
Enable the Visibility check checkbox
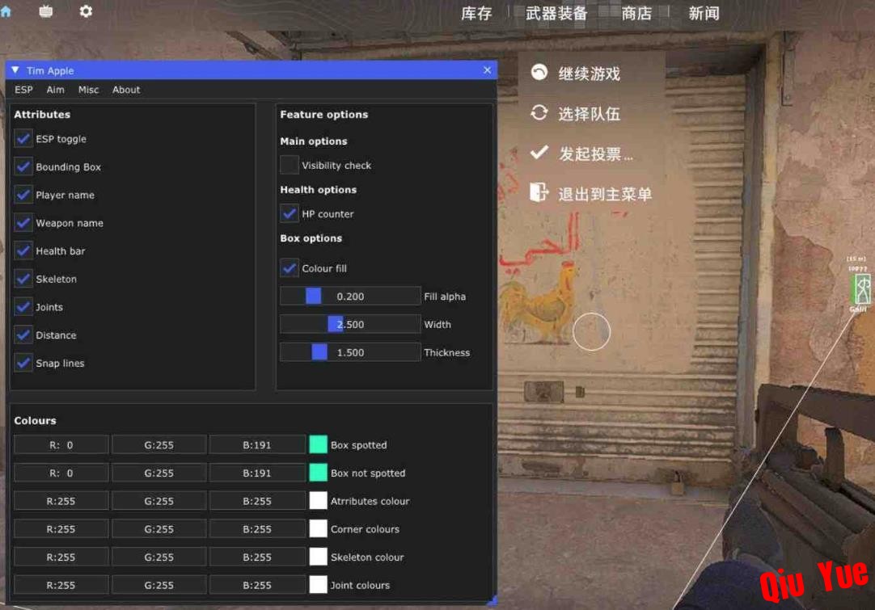point(289,165)
